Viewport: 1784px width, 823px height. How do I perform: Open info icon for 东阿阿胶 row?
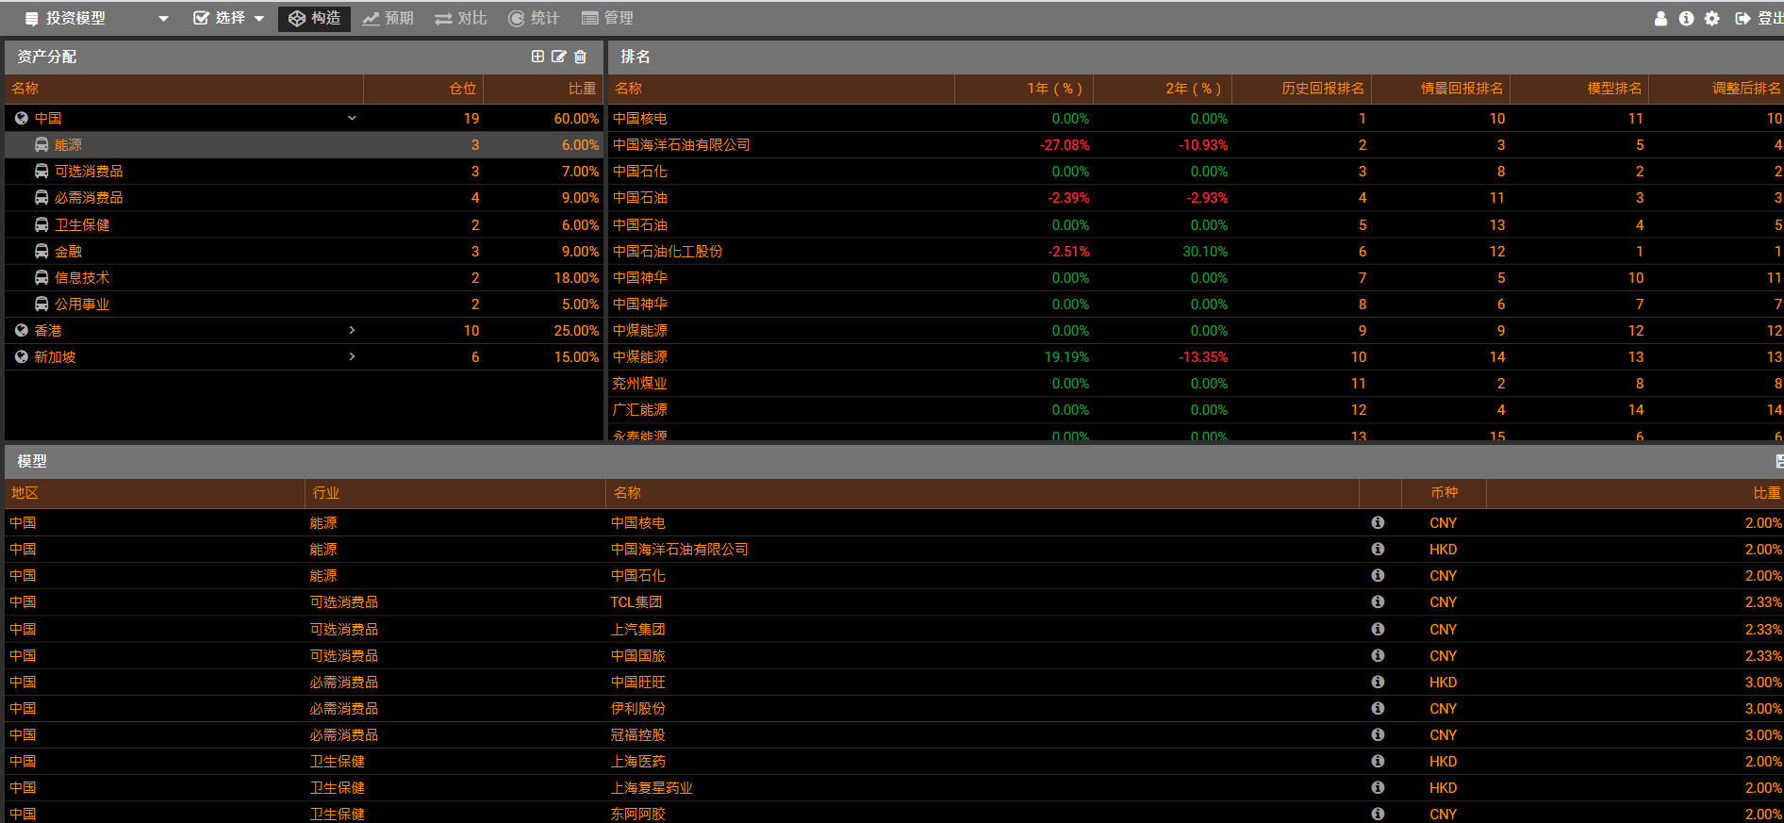point(1378,814)
